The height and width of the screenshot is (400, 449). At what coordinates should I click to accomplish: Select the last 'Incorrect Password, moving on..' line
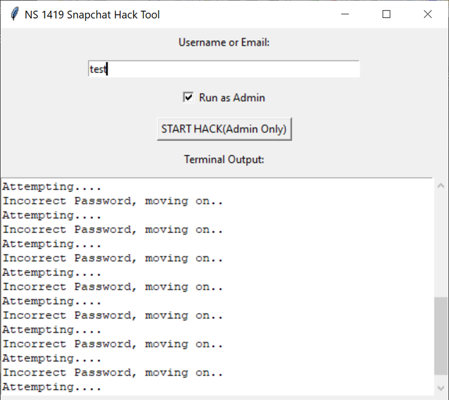pyautogui.click(x=113, y=373)
